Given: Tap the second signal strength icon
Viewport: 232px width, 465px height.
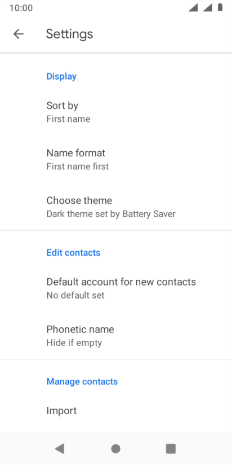Looking at the screenshot, I should [208, 8].
